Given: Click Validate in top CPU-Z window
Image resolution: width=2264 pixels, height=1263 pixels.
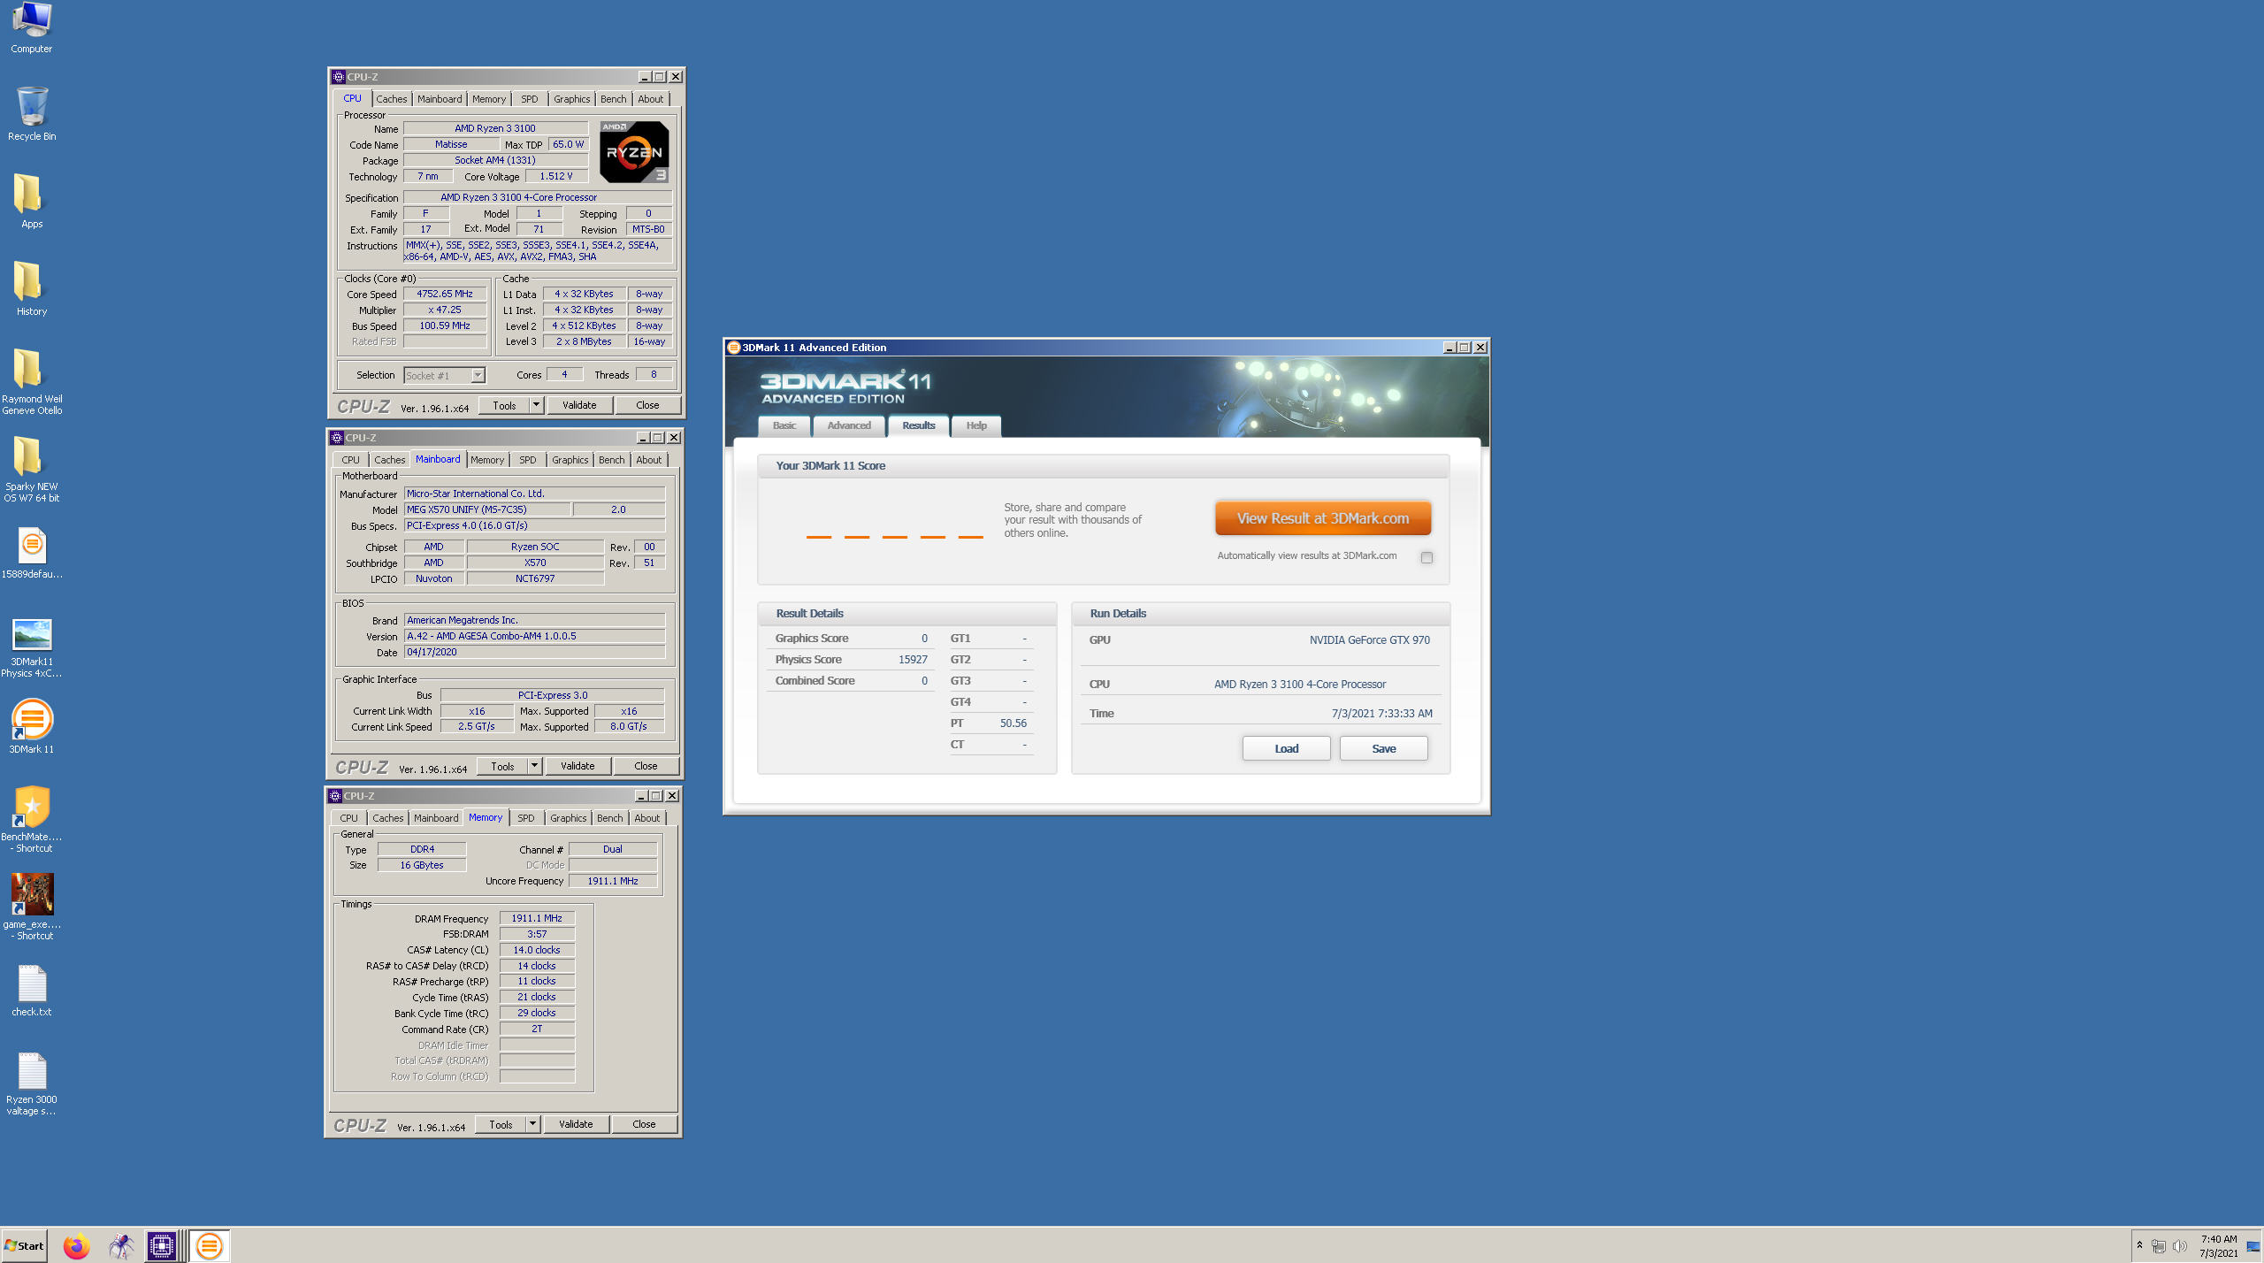Looking at the screenshot, I should tap(579, 405).
